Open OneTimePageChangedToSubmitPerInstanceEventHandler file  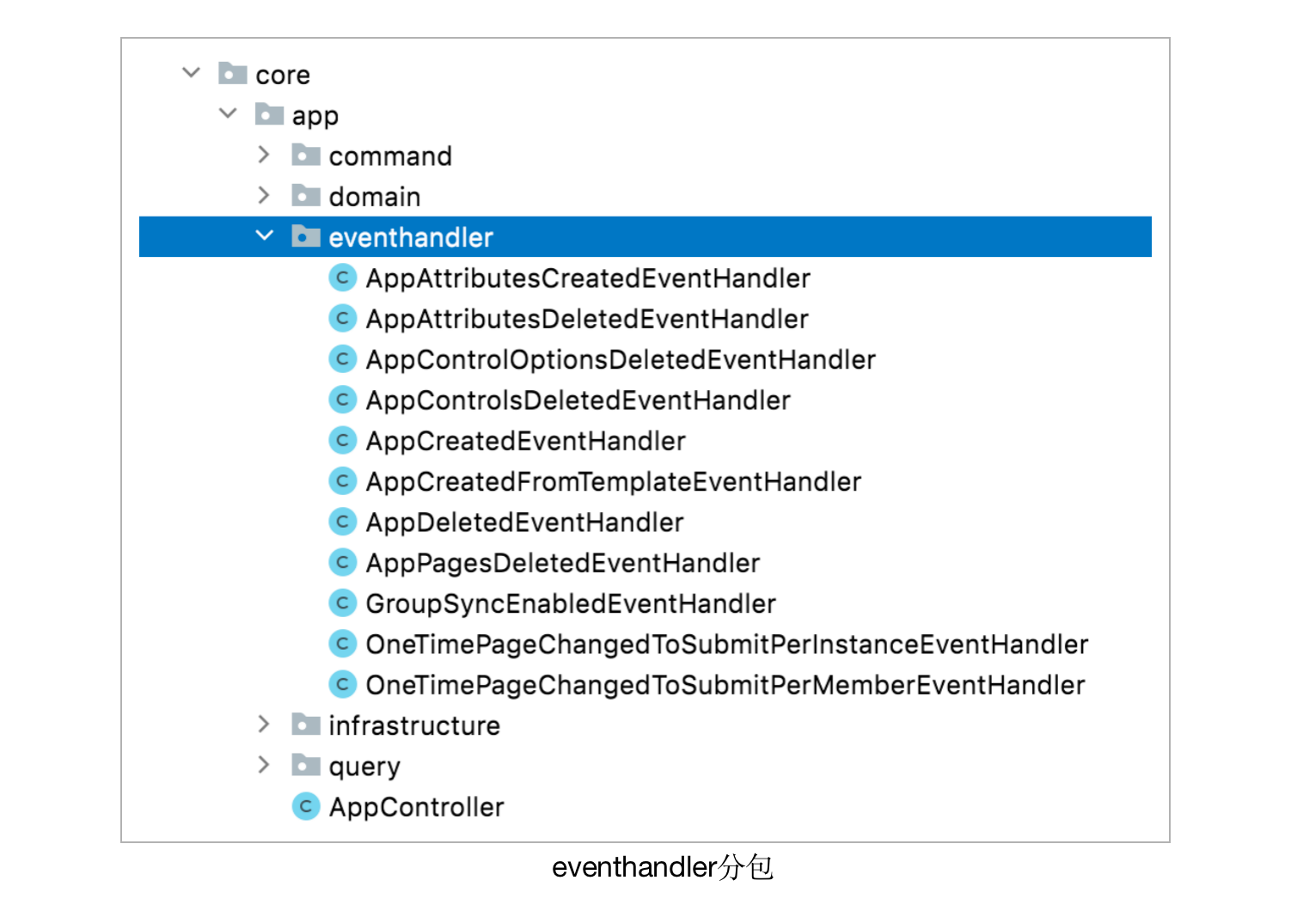726,645
